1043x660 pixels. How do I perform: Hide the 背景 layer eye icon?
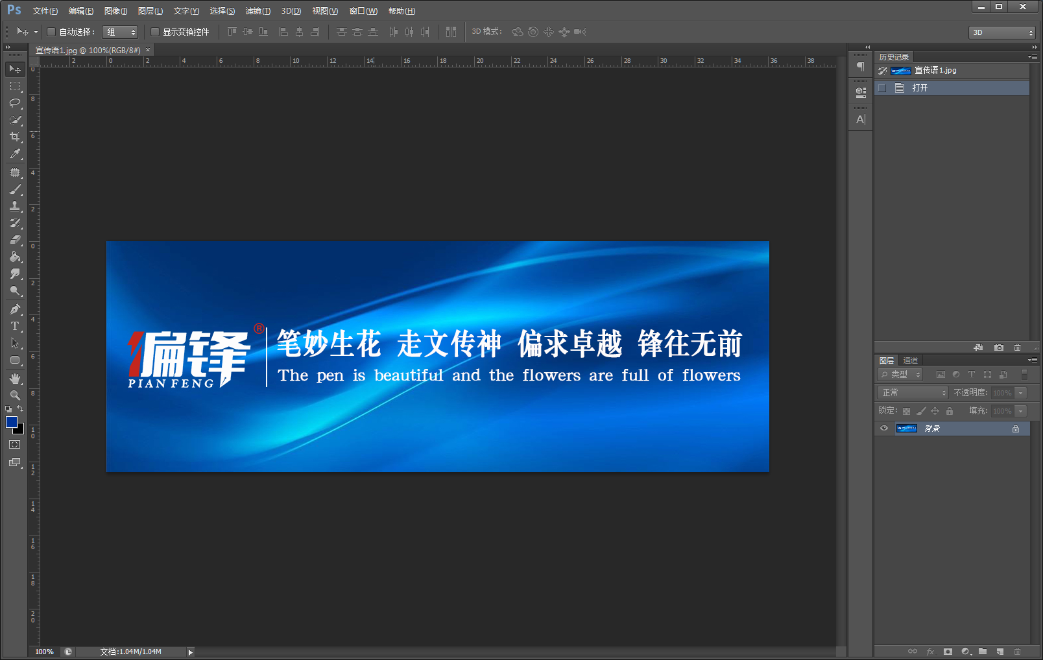tap(883, 428)
